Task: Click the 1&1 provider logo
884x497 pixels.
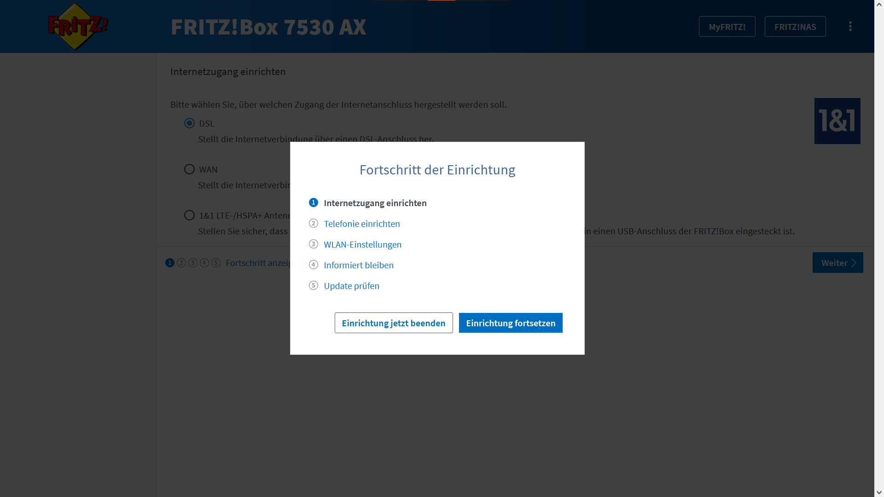Action: tap(837, 121)
